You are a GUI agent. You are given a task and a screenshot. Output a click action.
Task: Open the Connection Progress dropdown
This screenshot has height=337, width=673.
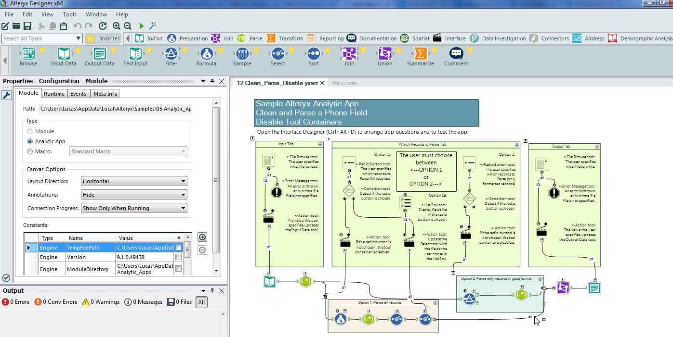134,208
